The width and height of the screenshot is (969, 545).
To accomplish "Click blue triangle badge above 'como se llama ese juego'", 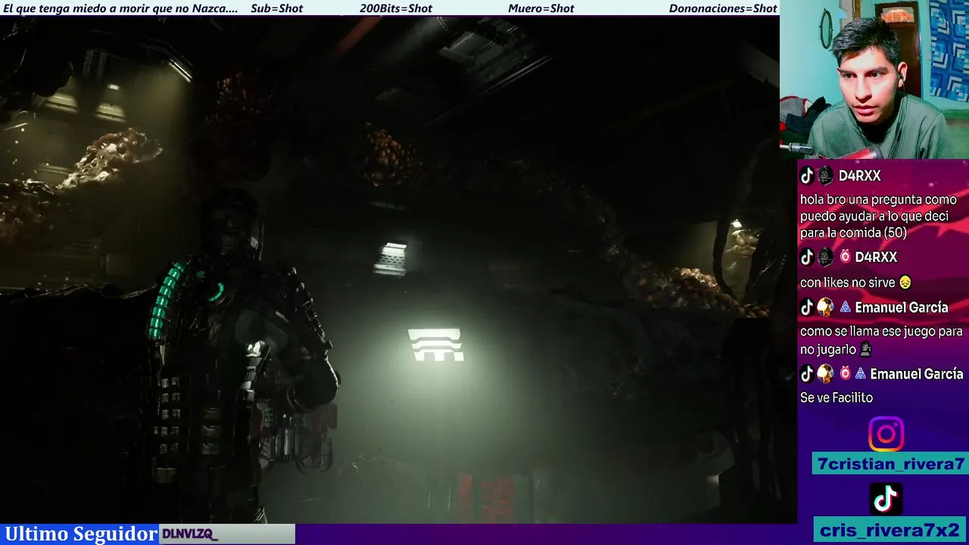I will point(845,307).
